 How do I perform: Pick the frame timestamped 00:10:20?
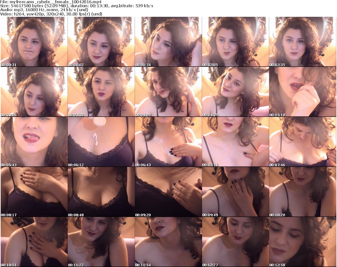point(302,192)
